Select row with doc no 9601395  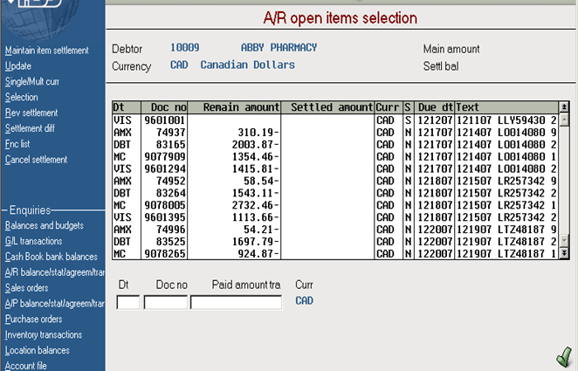(x=335, y=217)
